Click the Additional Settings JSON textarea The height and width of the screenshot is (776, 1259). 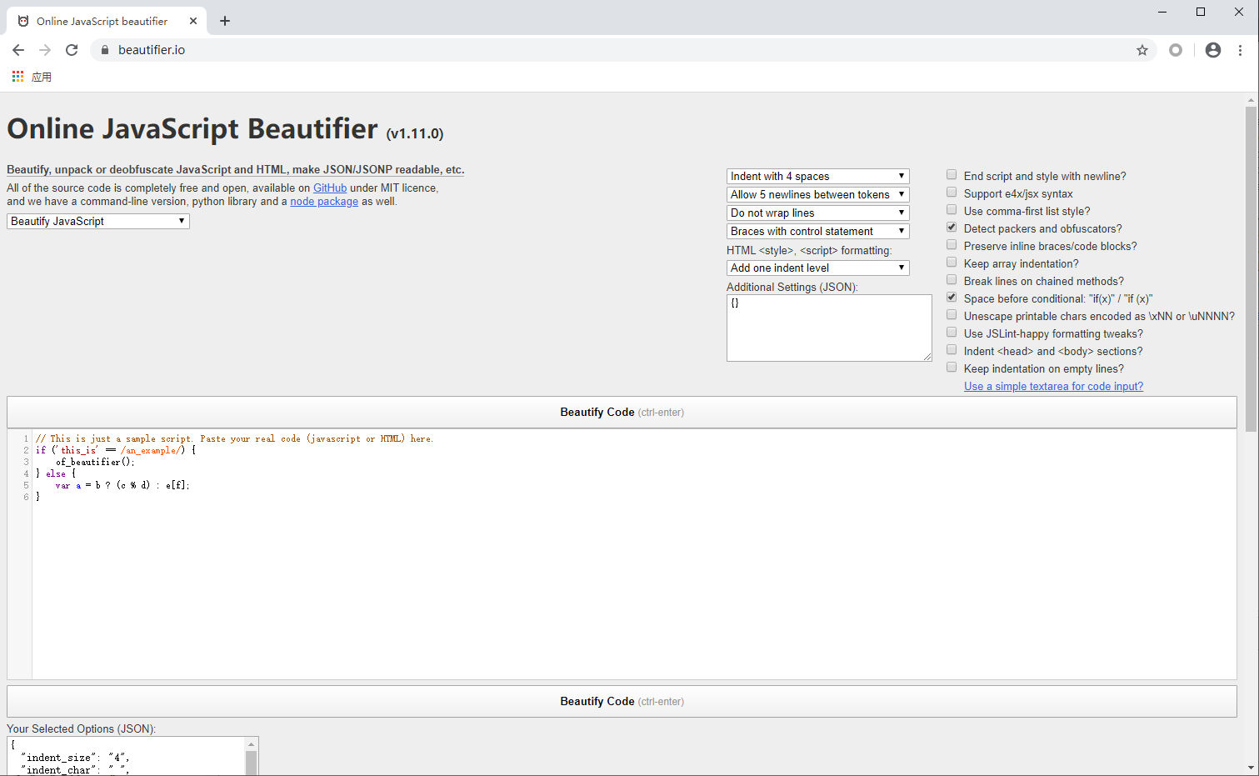pos(829,328)
